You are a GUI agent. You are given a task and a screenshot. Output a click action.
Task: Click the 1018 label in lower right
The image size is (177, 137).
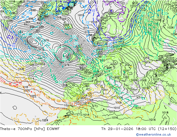click(165, 112)
